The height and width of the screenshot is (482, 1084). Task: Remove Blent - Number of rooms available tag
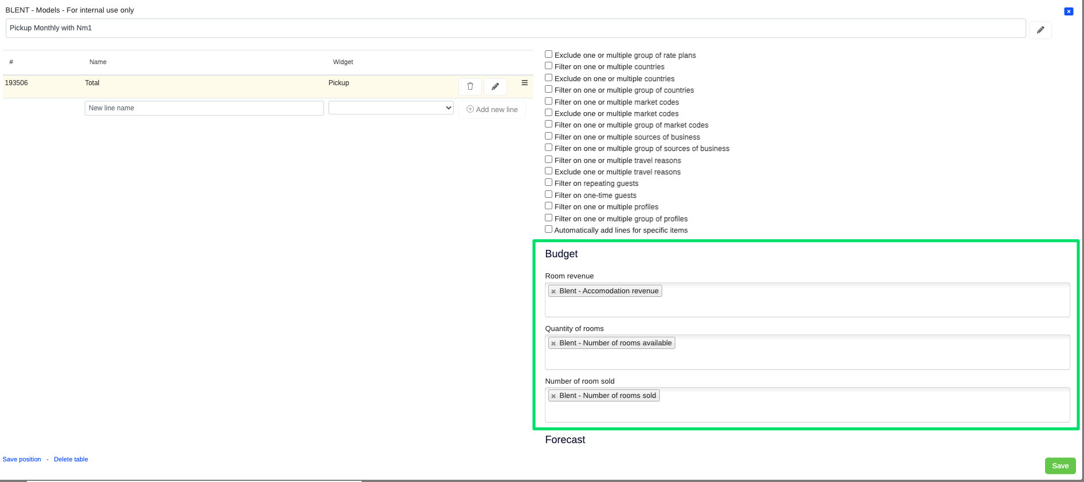pyautogui.click(x=553, y=344)
